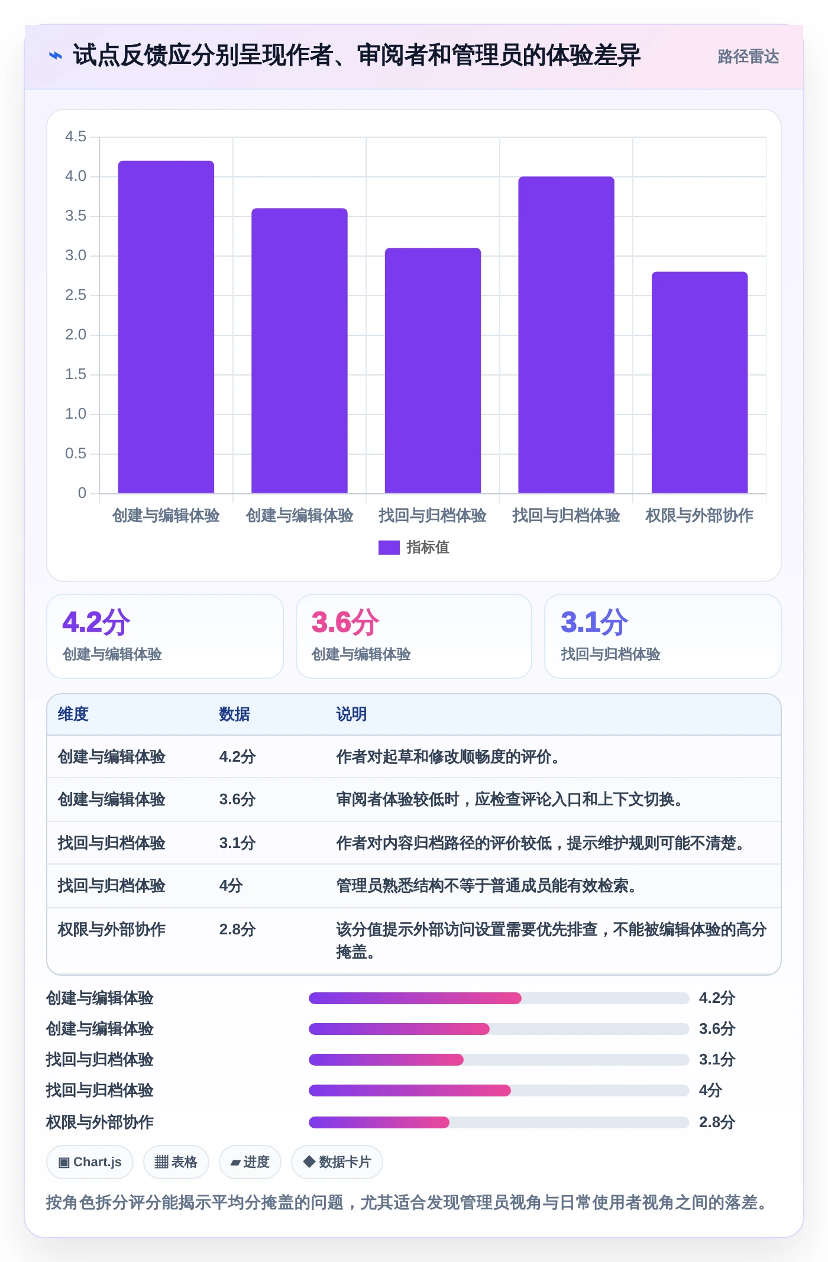The height and width of the screenshot is (1262, 828).
Task: Click the footer sentence starting 按角色拆分评分
Action: click(x=407, y=1202)
